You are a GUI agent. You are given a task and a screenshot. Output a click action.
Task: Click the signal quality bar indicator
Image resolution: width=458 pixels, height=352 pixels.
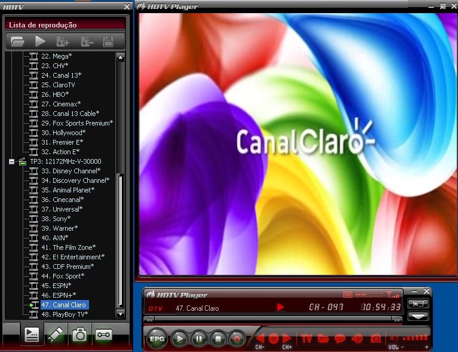coord(368,295)
